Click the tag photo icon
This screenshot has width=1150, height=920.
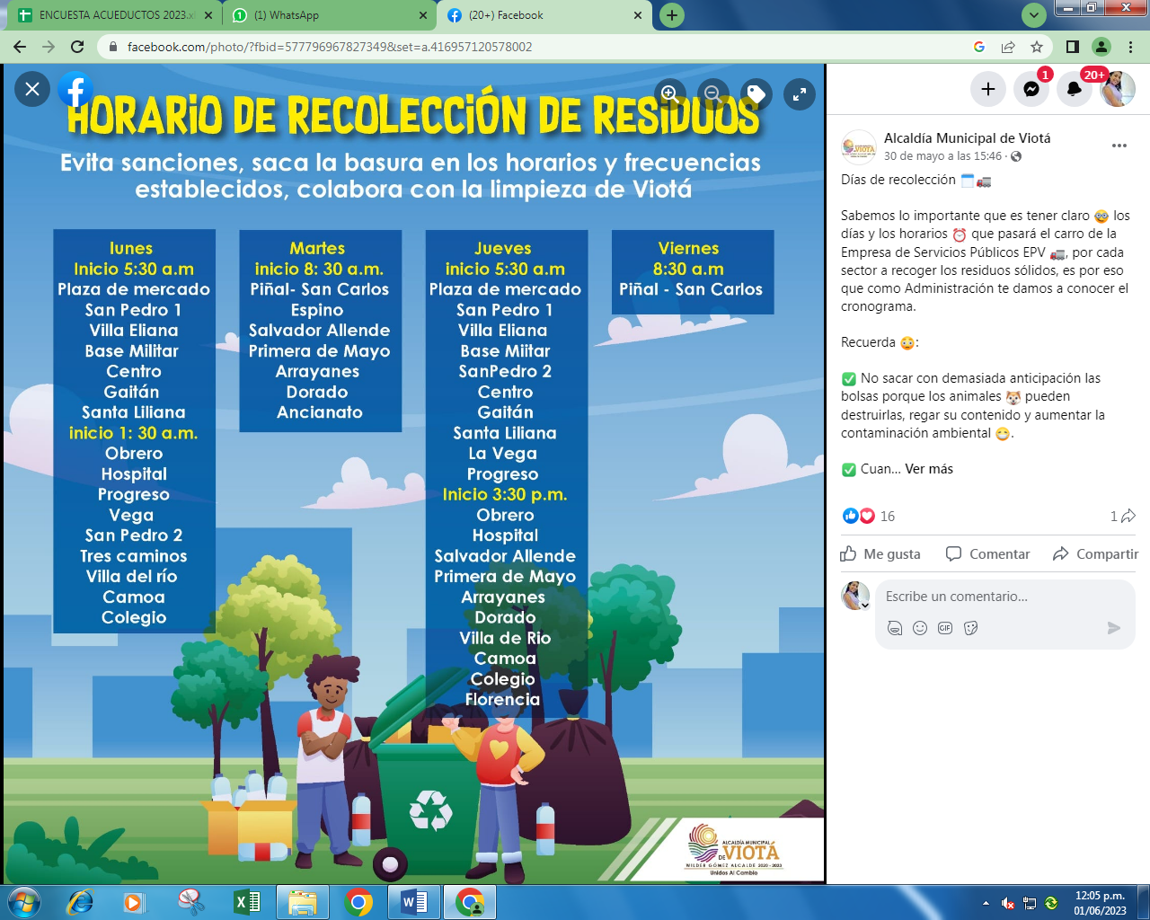[x=756, y=93]
